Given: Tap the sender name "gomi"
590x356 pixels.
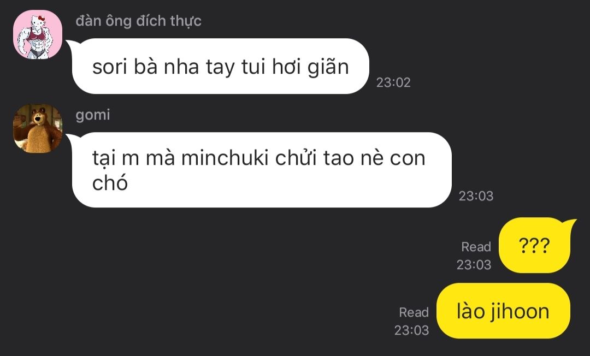Looking at the screenshot, I should point(92,115).
